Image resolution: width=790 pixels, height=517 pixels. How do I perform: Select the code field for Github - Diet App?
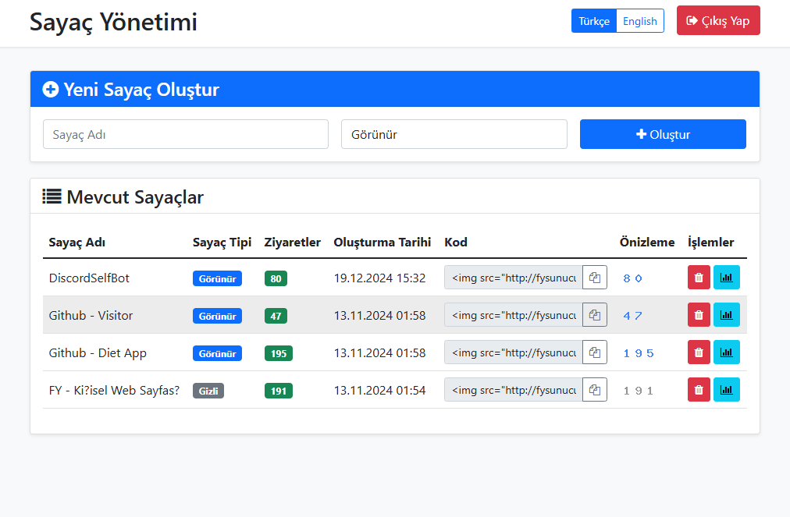click(x=514, y=352)
